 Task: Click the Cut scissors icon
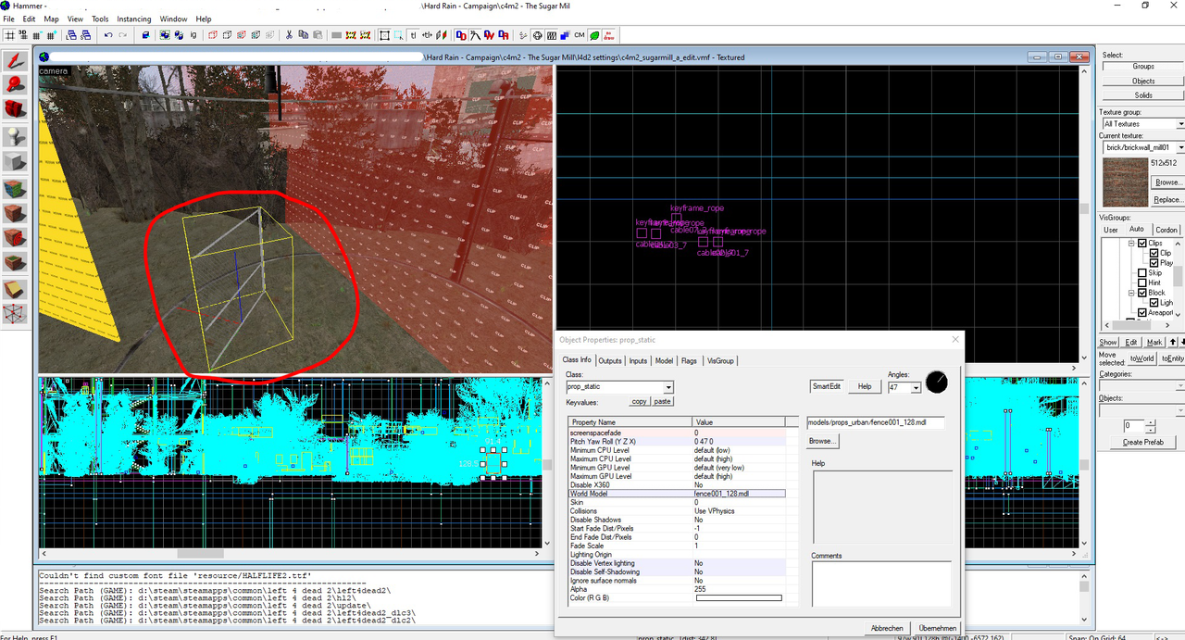point(289,35)
